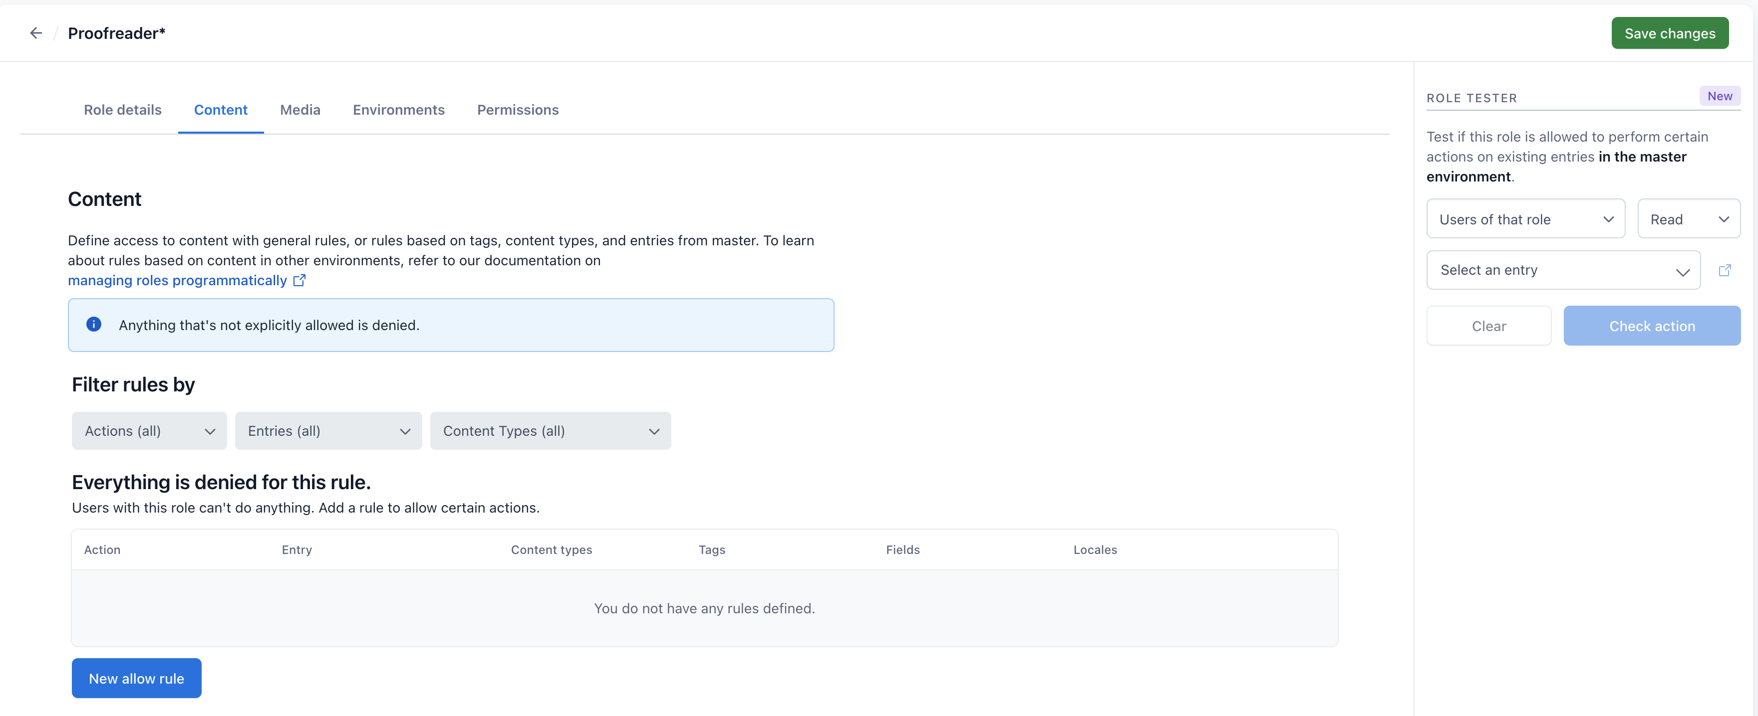Click the Check action button
Image resolution: width=1758 pixels, height=716 pixels.
(1653, 326)
